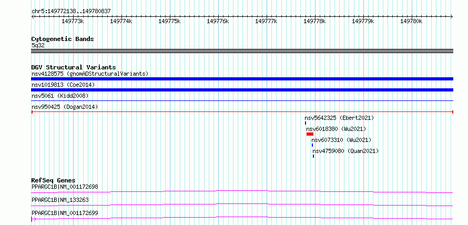
Task: Open the nsv5642325 (Ebert2021) label
Action: [339, 118]
